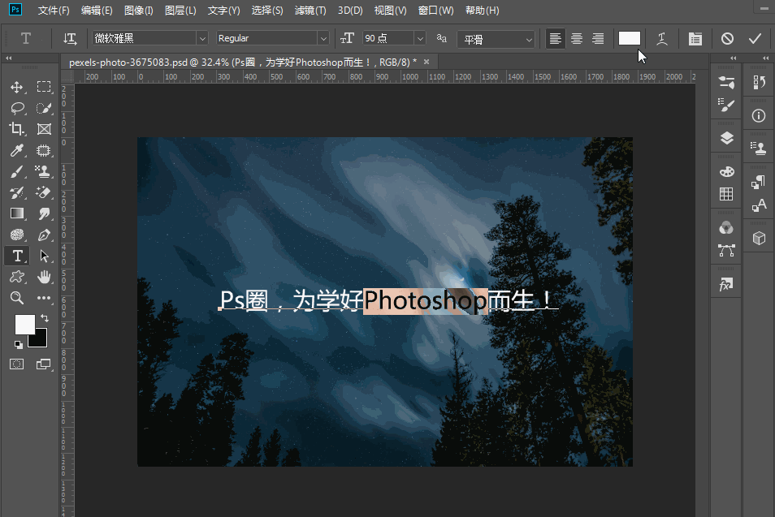
Task: Open anti-aliasing dropdown 平滑
Action: click(496, 39)
